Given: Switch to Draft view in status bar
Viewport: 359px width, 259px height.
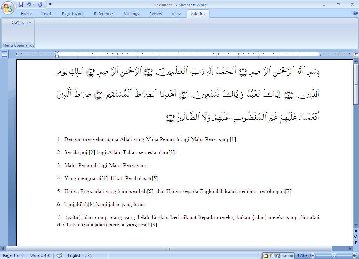Looking at the screenshot, I should (x=291, y=255).
